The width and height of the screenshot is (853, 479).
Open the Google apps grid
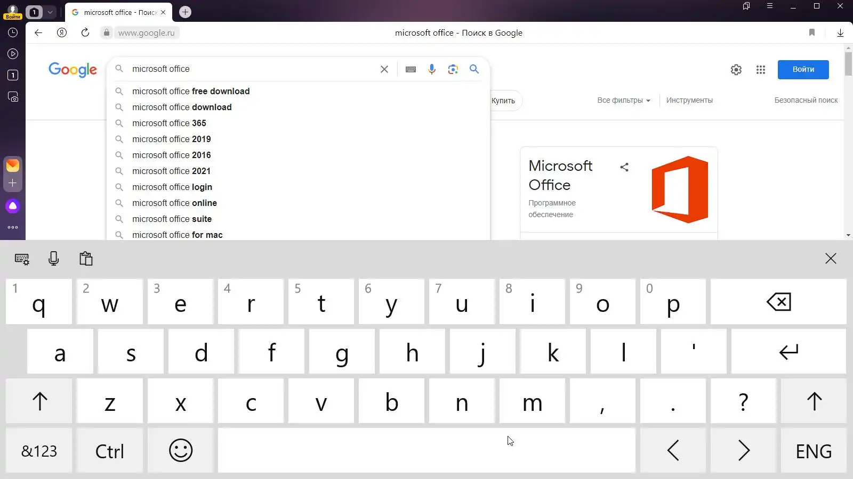761,70
